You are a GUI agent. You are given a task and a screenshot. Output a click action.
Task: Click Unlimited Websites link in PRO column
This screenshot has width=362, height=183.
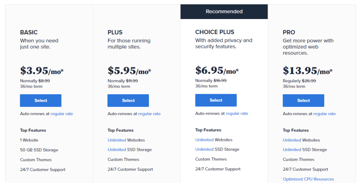pyautogui.click(x=292, y=140)
